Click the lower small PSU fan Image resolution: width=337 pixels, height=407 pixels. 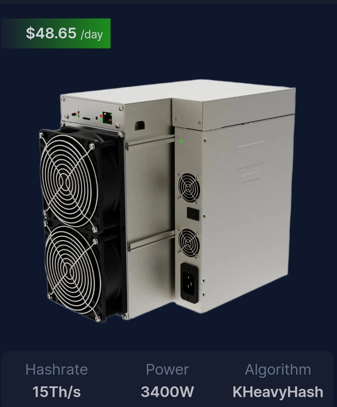[189, 243]
